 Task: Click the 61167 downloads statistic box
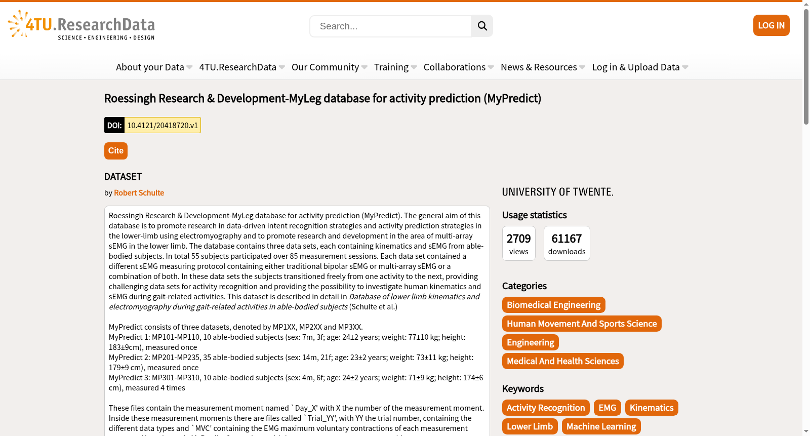coord(567,244)
